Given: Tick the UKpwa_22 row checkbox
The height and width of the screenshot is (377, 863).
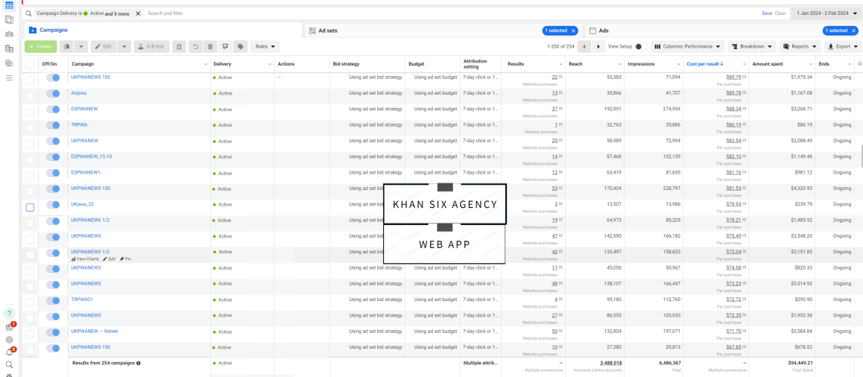Looking at the screenshot, I should coord(30,207).
